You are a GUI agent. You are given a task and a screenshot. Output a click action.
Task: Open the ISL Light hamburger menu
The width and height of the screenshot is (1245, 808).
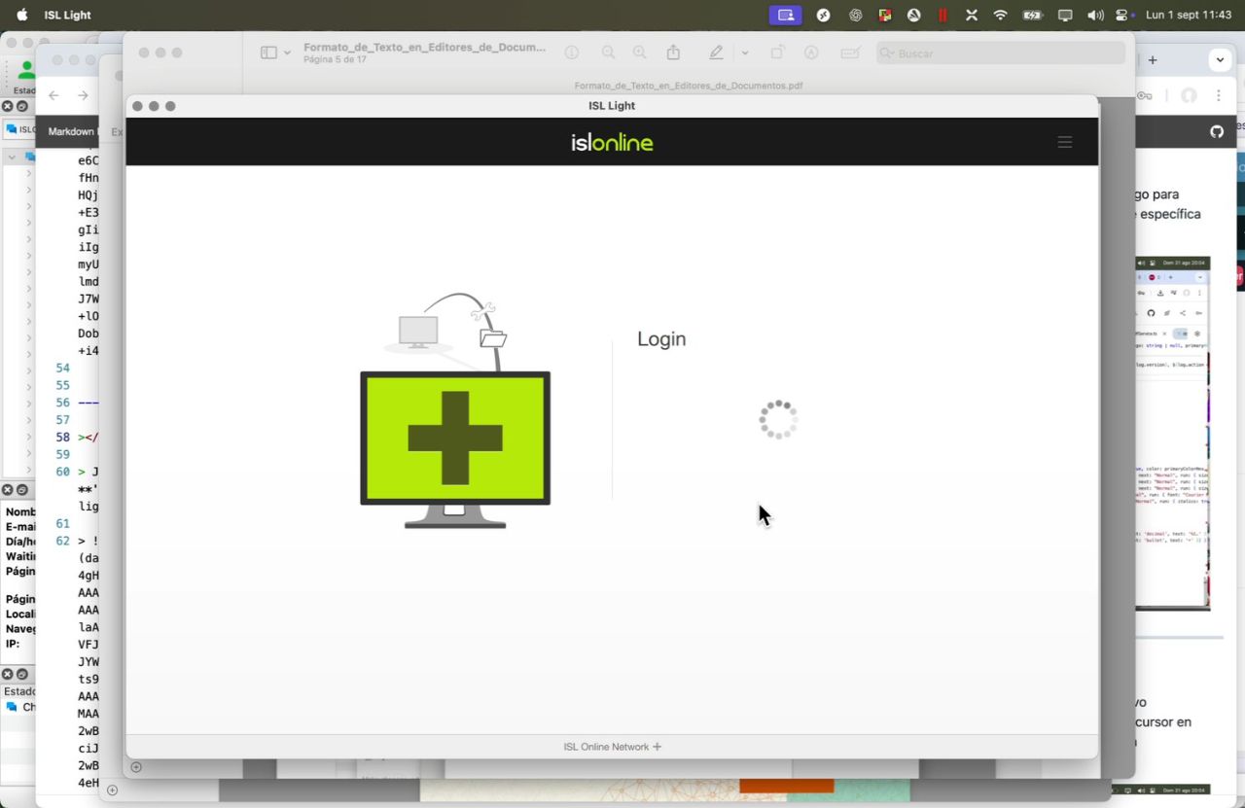[x=1064, y=142]
